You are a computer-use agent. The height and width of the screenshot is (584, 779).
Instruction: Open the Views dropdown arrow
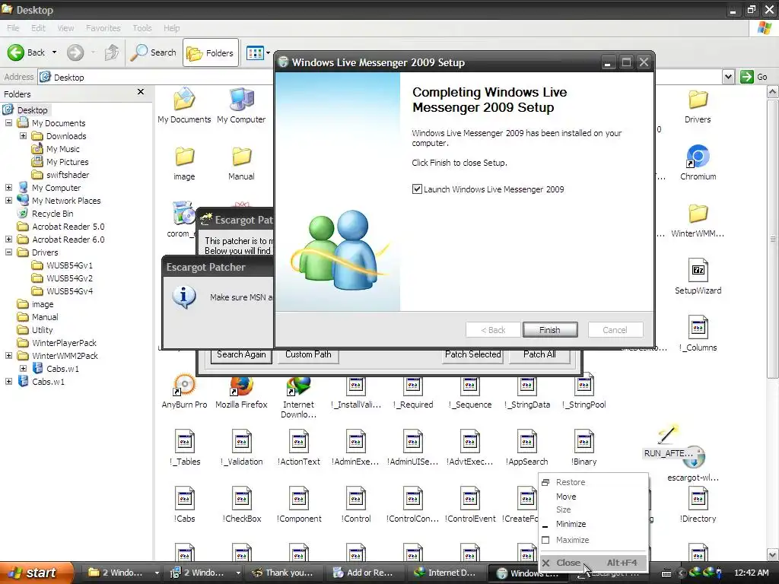[x=269, y=52]
